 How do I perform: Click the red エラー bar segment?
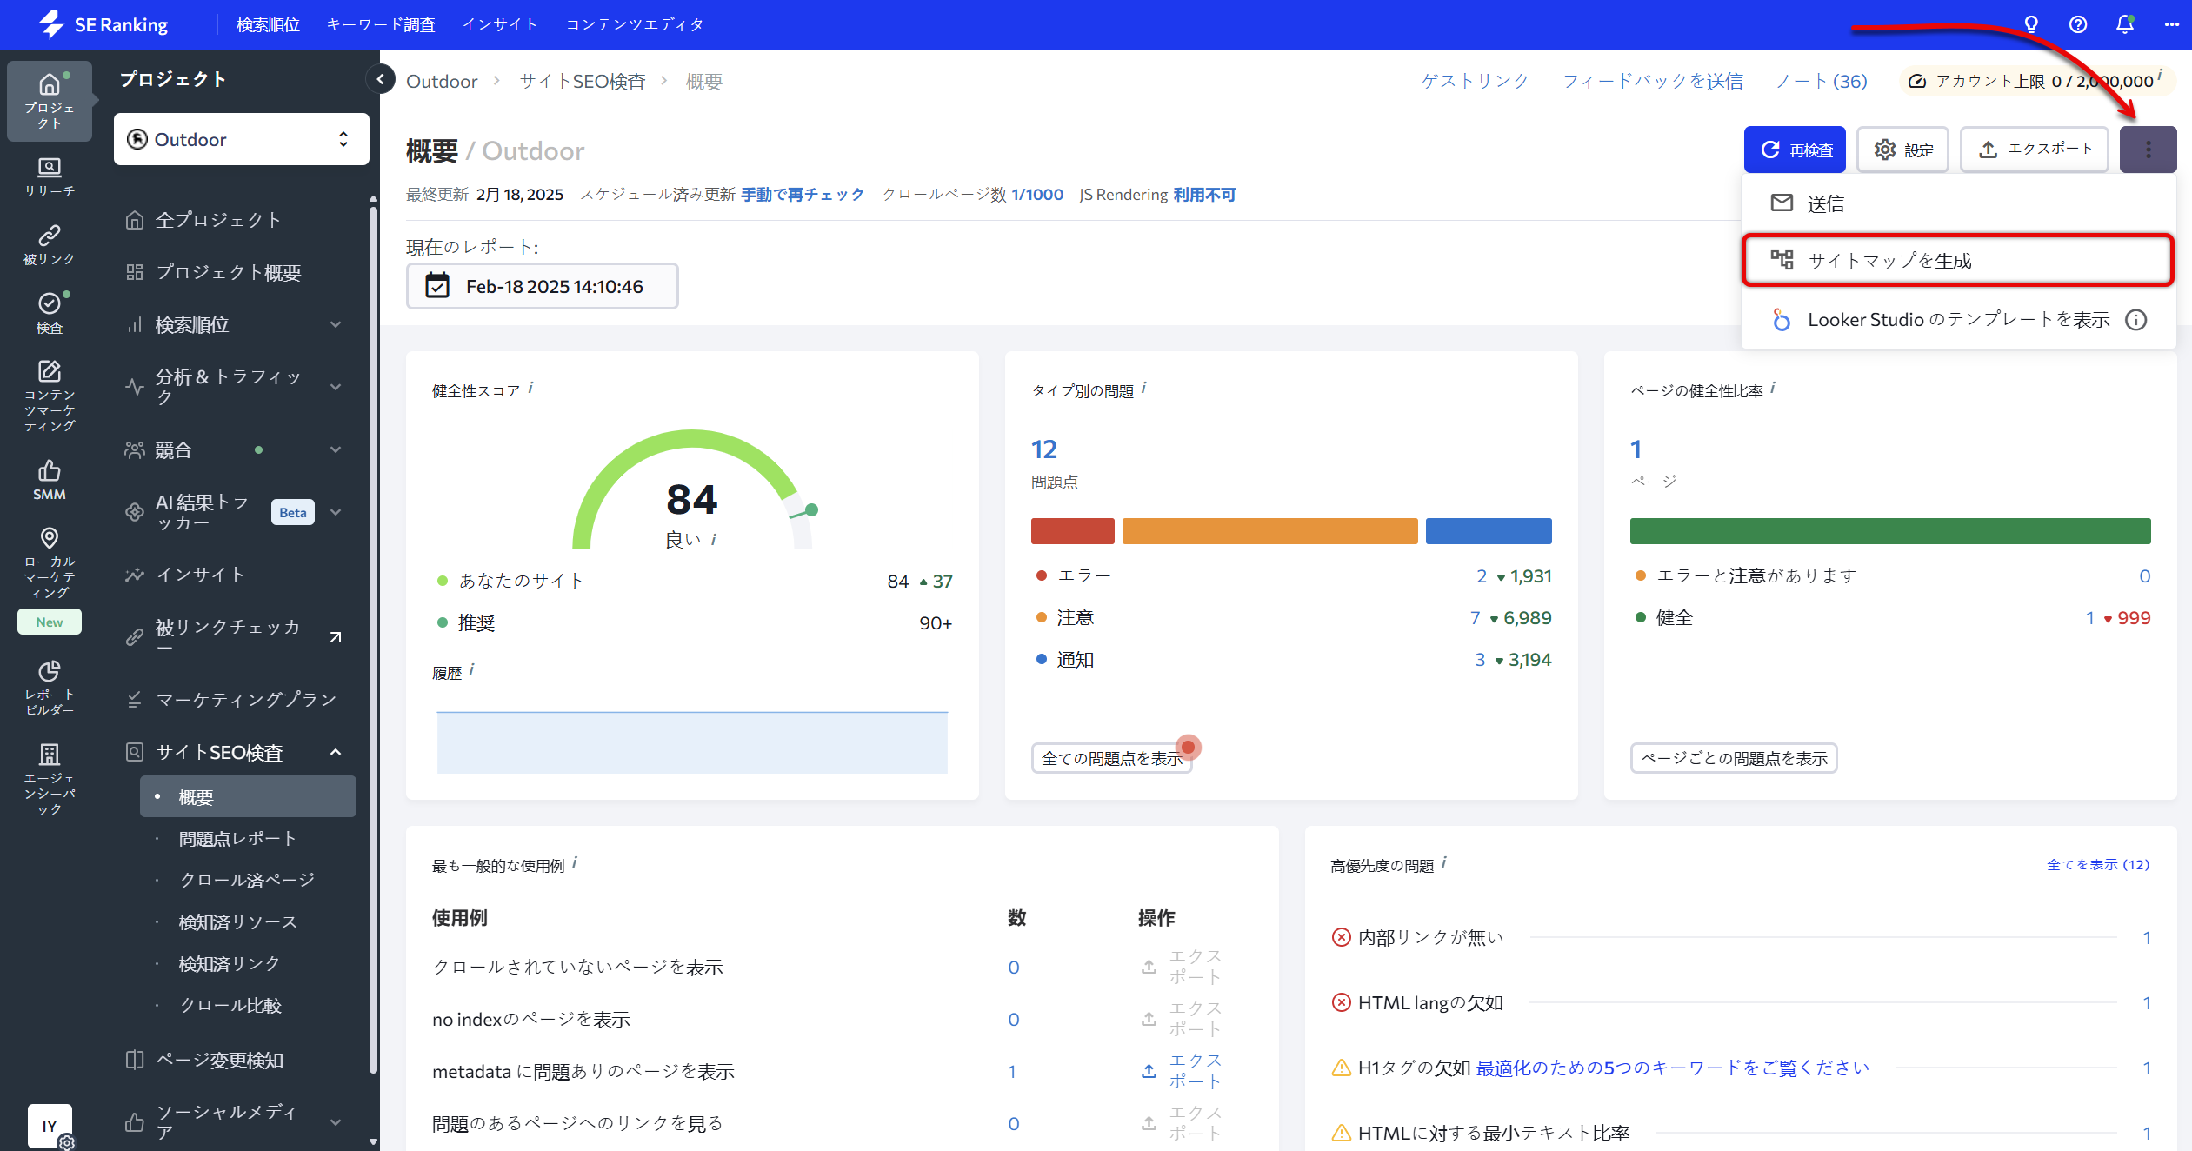pyautogui.click(x=1072, y=531)
